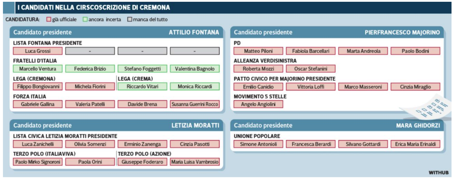Image resolution: width=453 pixels, height=179 pixels.
Task: Choose Roberta Mozzi from Alleanza Verdisinistra
Action: 258,69
